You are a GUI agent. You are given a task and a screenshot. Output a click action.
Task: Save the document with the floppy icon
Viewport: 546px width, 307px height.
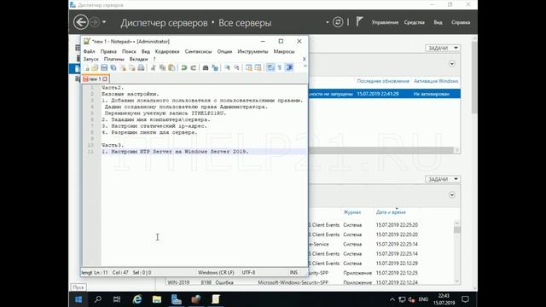tap(104, 67)
